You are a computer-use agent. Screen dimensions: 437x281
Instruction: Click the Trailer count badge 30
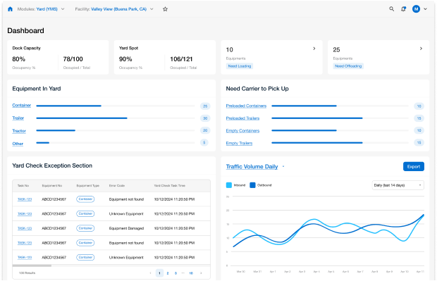205,118
